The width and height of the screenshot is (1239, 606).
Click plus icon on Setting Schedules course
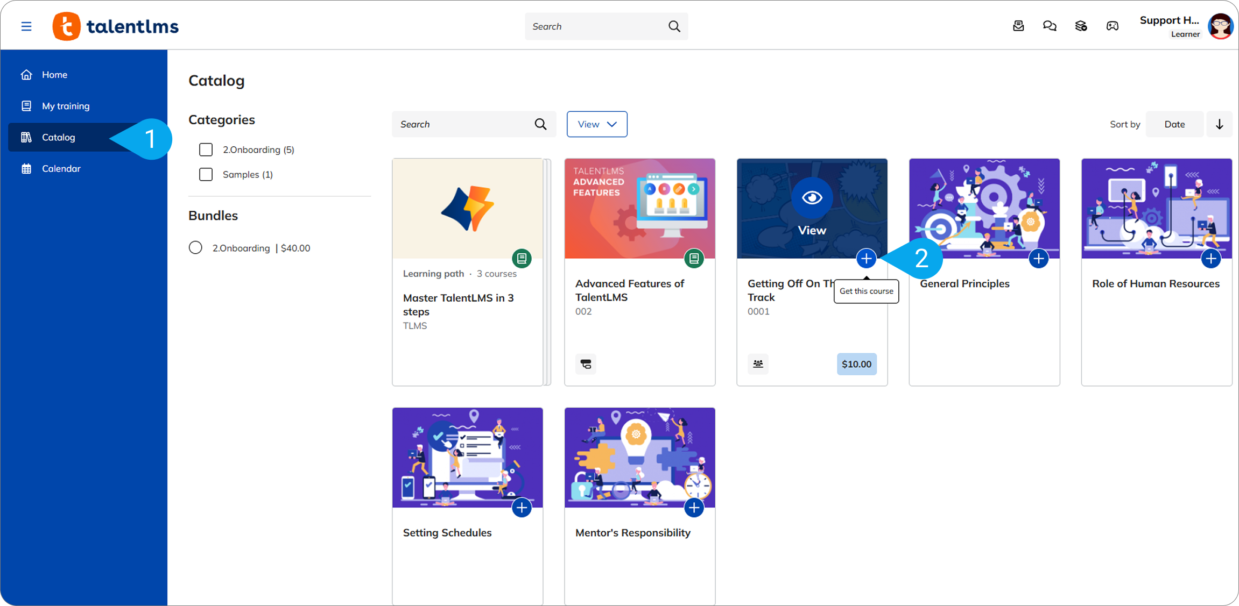[522, 508]
